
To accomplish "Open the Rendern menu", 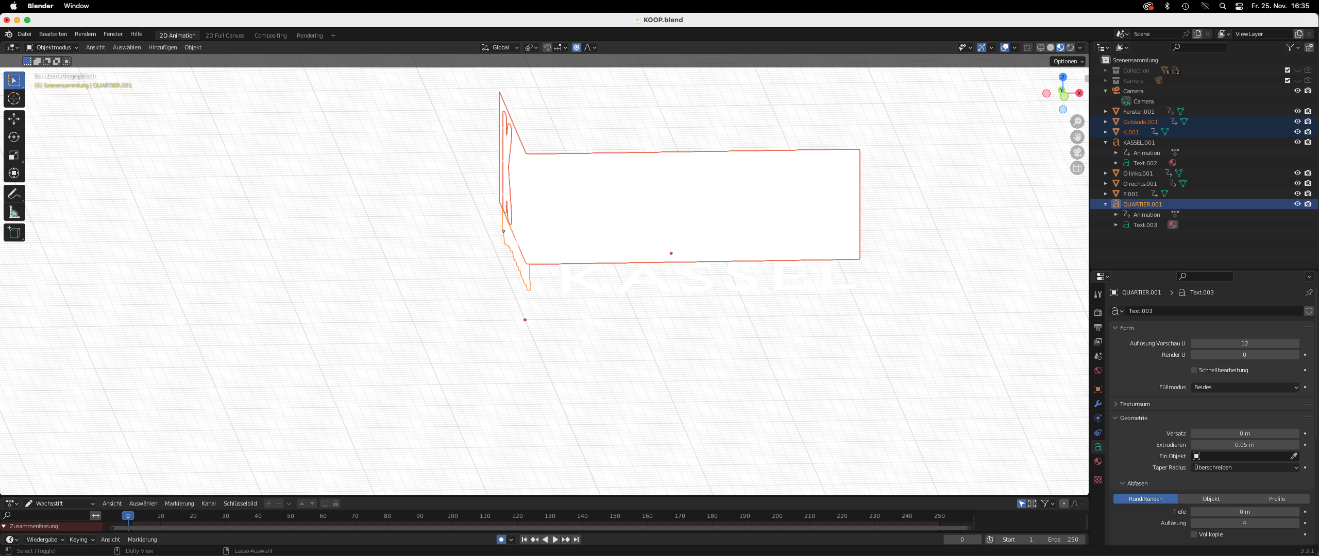I will [x=85, y=34].
